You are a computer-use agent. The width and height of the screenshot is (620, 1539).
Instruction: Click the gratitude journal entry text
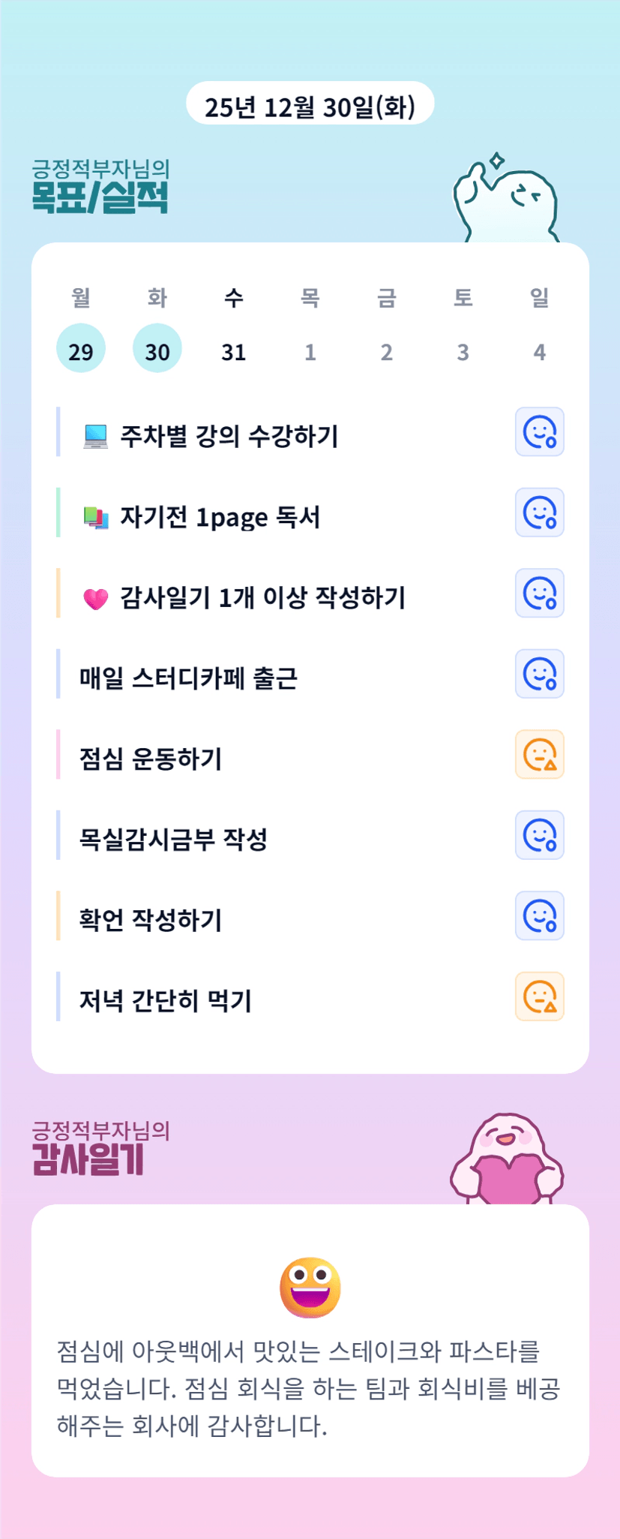[309, 1388]
